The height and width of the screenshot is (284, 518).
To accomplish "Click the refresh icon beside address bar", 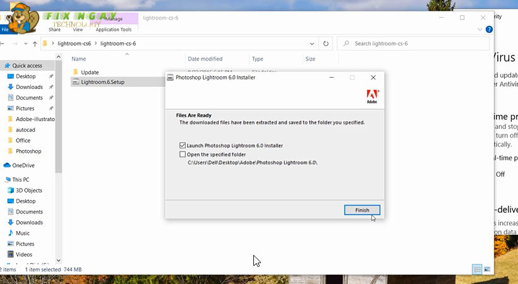I will (x=326, y=44).
